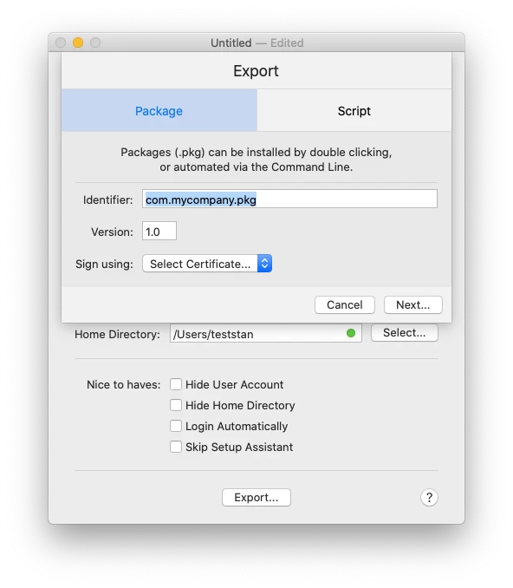Image resolution: width=513 pixels, height=588 pixels.
Task: Click Select... next to Home Directory
Action: click(405, 333)
